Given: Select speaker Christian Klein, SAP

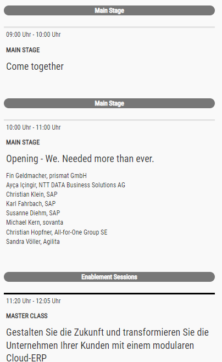Looking at the screenshot, I should (x=32, y=194).
